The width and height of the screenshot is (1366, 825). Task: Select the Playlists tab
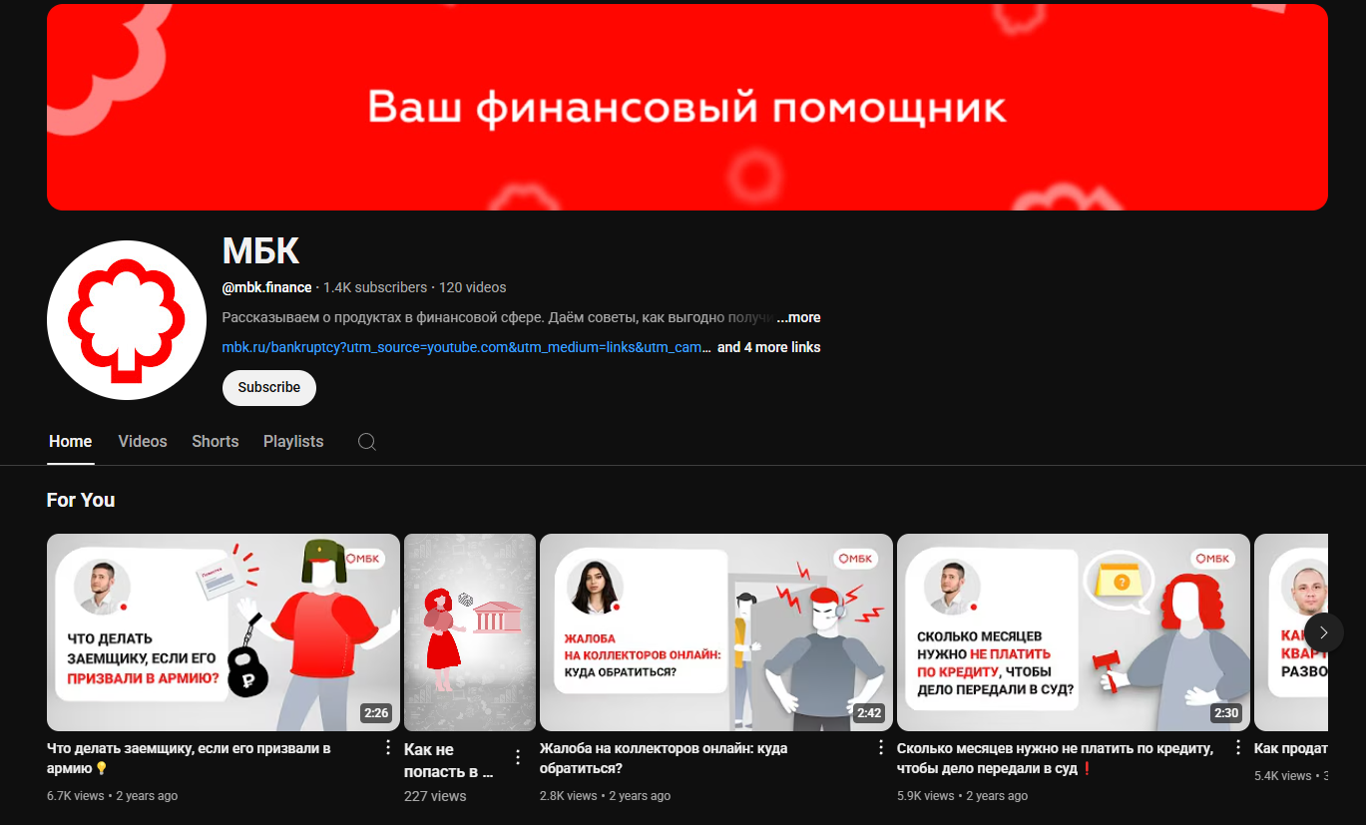click(292, 441)
